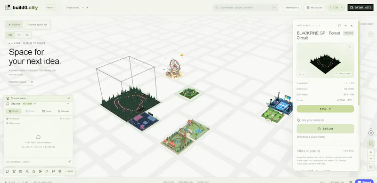377x183 pixels.
Task: Open the Origin world dropdown
Action: point(75,8)
